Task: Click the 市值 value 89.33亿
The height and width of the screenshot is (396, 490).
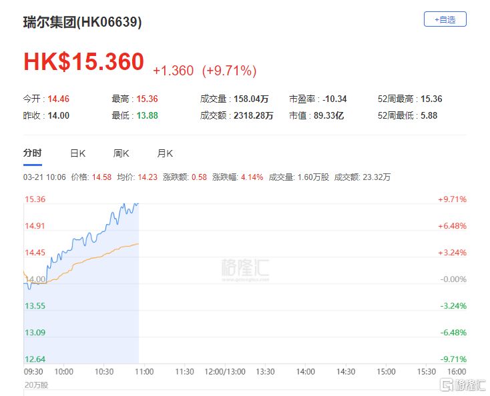Action: 328,116
